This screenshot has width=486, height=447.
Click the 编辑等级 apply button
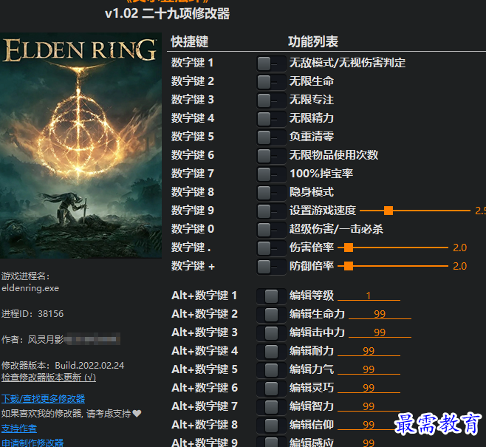(271, 296)
